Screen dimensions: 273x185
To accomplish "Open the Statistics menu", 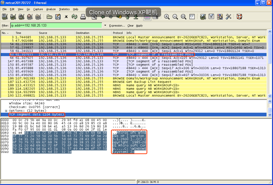I will pyautogui.click(x=64, y=9).
